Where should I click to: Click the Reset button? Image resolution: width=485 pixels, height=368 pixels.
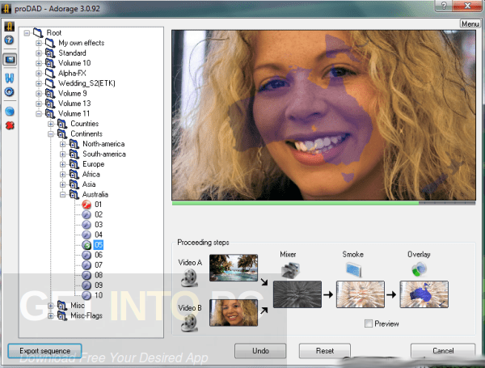325,351
